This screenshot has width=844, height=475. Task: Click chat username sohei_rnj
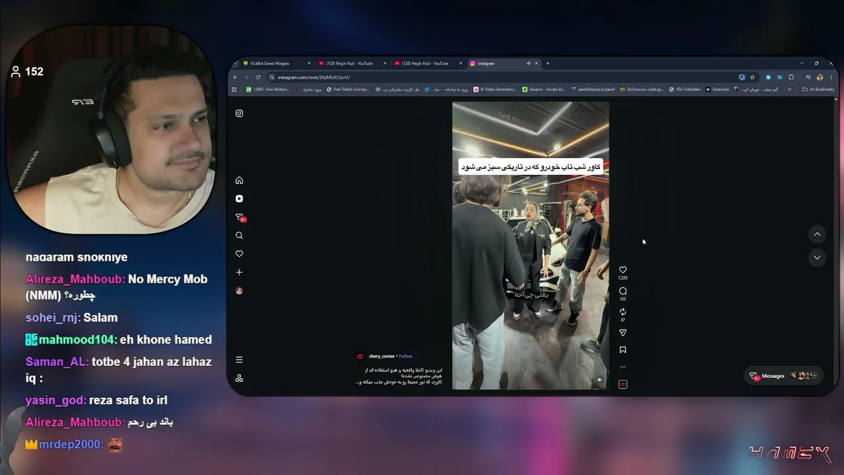52,318
